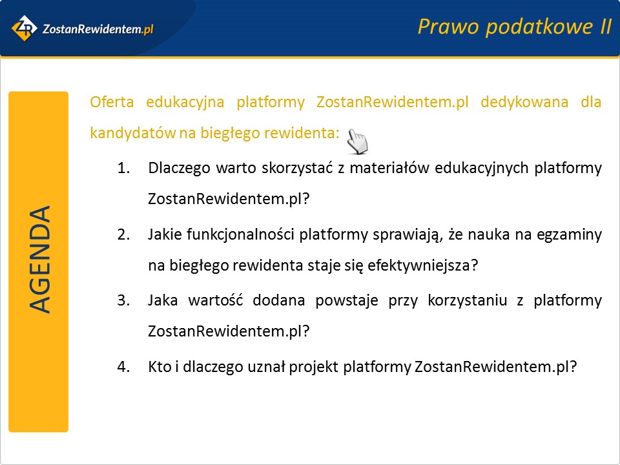The height and width of the screenshot is (465, 620).
Task: Choose agenda item 'Jaka wartość dodana powstaje'
Action: pyautogui.click(x=375, y=300)
